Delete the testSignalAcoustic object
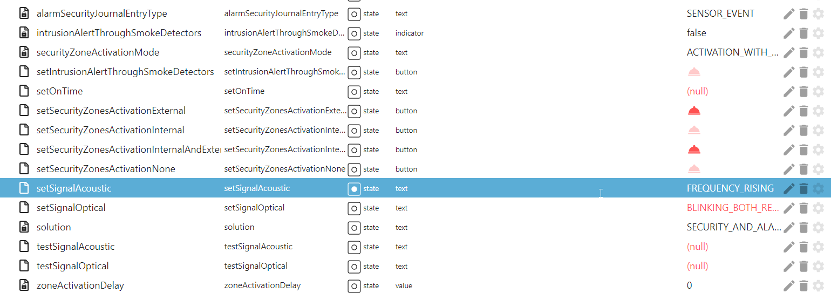Screen dimensions: 831x293 pos(803,247)
